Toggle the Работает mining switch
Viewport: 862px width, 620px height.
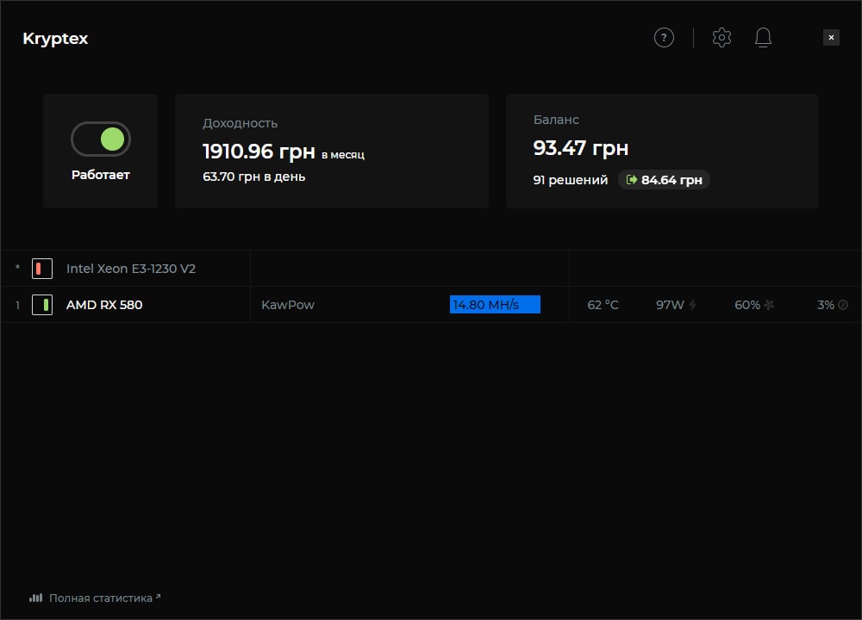(101, 139)
